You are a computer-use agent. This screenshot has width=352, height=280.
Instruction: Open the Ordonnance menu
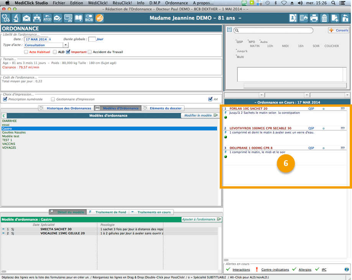click(176, 3)
